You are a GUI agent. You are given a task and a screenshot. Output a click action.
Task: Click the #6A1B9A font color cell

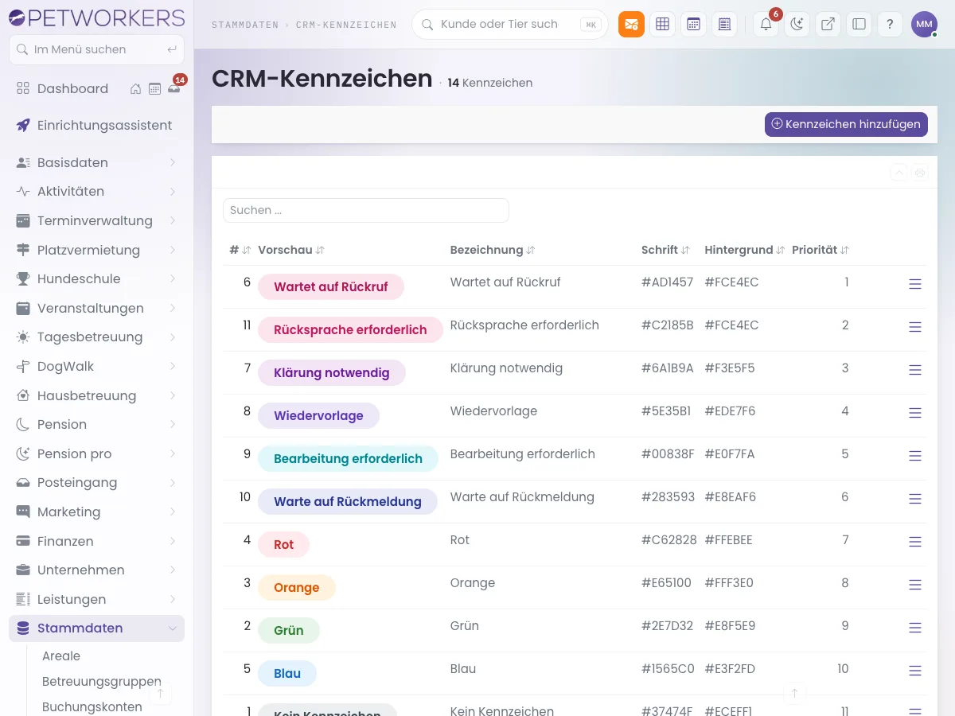668,368
